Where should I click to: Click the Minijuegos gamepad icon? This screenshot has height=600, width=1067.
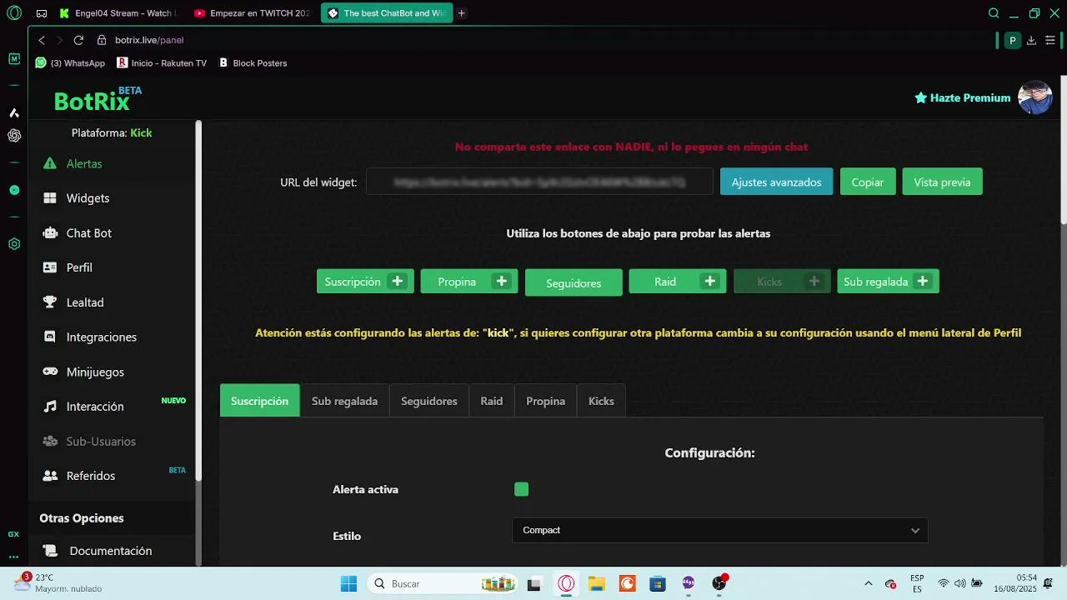[x=50, y=372]
